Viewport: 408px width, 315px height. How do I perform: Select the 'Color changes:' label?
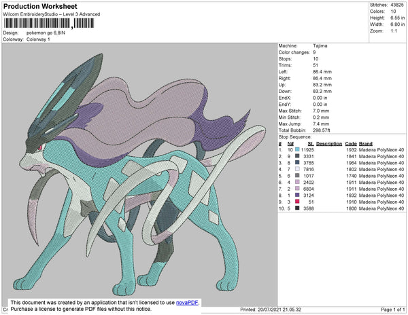click(294, 52)
